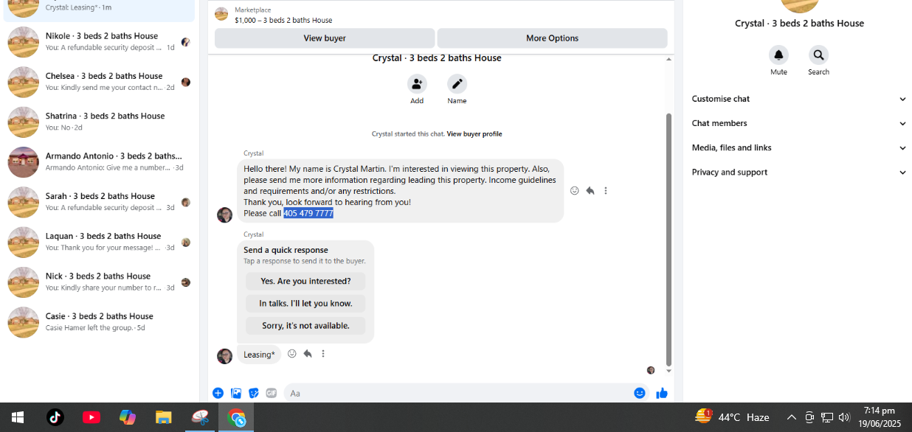Click the volume icon in system tray
This screenshot has height=432, width=912.
point(844,417)
